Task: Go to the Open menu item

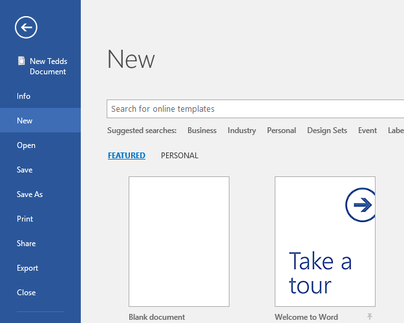Action: [27, 145]
